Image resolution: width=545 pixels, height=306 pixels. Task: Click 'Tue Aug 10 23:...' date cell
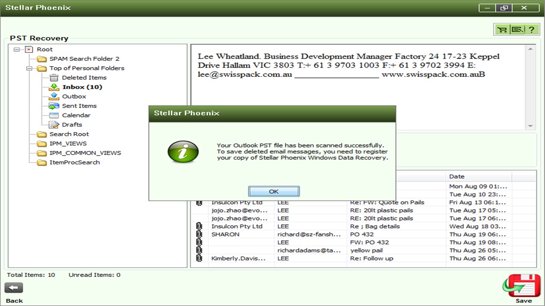[x=478, y=194]
